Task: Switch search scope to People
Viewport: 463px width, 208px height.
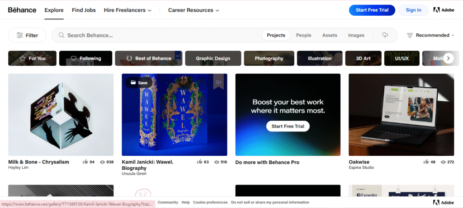Action: [303, 35]
